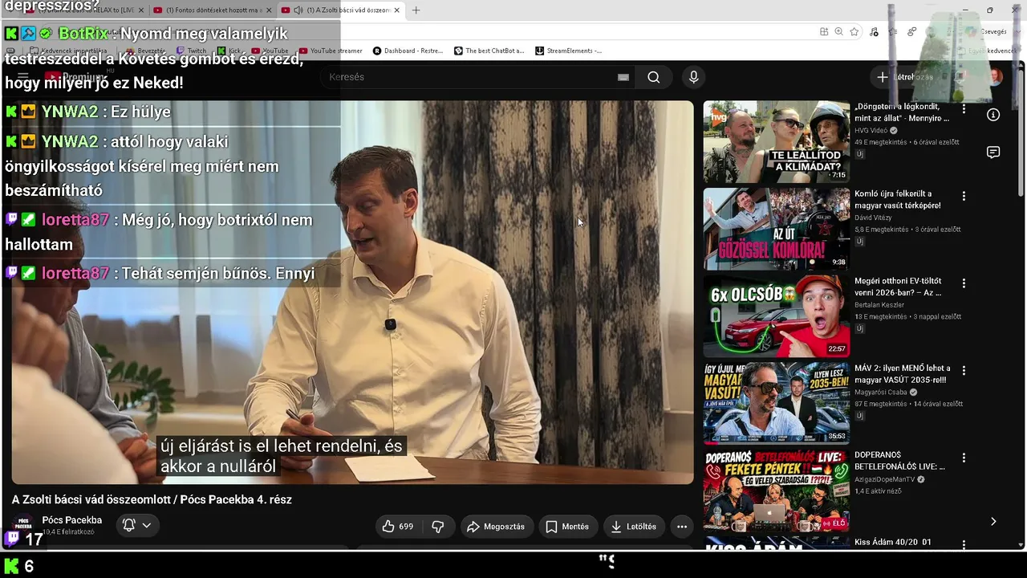Viewport: 1027px width, 578px height.
Task: Open the browser favorites list icon
Action: [x=893, y=31]
